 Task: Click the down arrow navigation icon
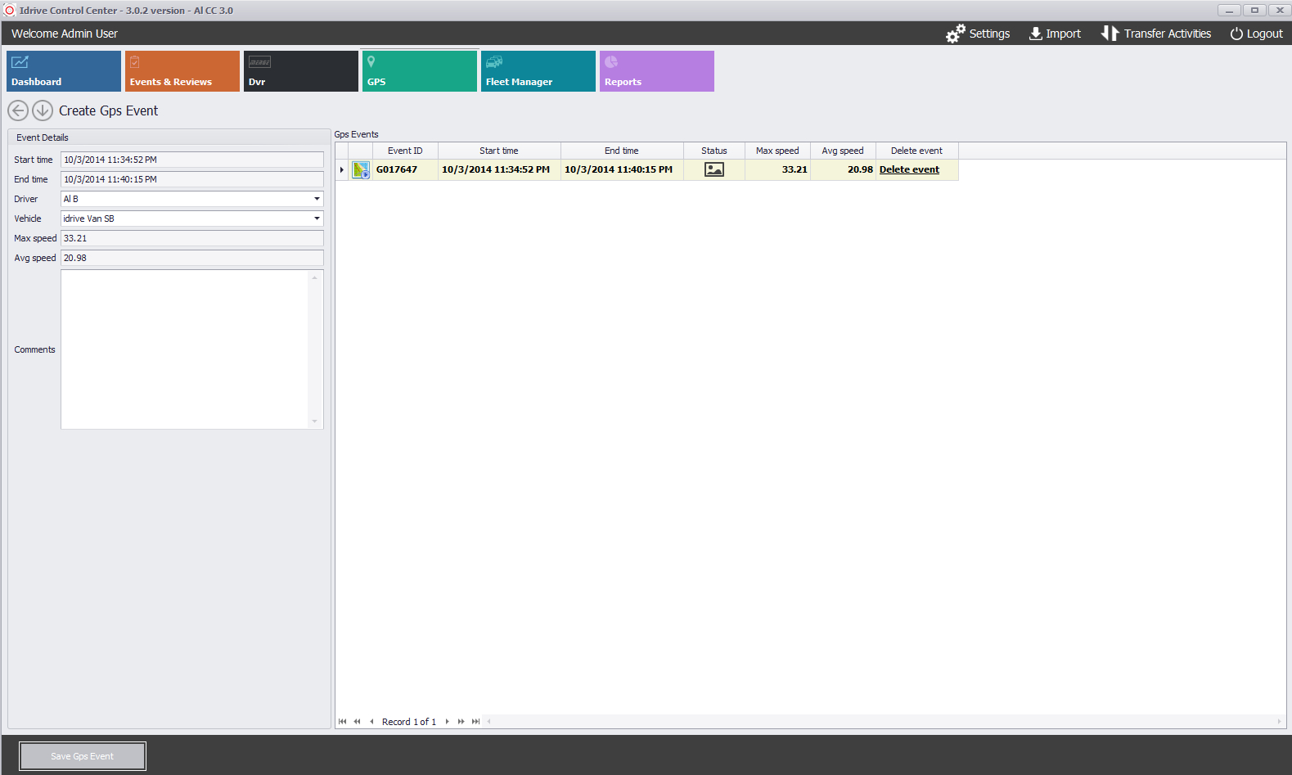[43, 110]
